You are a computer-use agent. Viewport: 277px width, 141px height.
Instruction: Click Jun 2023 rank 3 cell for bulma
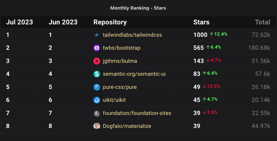tap(50, 61)
